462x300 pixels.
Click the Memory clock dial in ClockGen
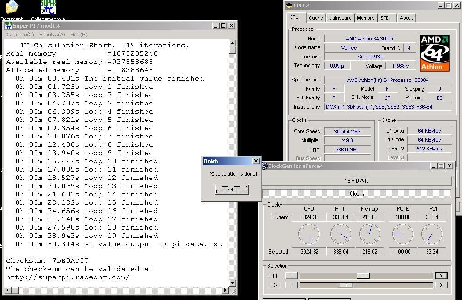pos(369,234)
